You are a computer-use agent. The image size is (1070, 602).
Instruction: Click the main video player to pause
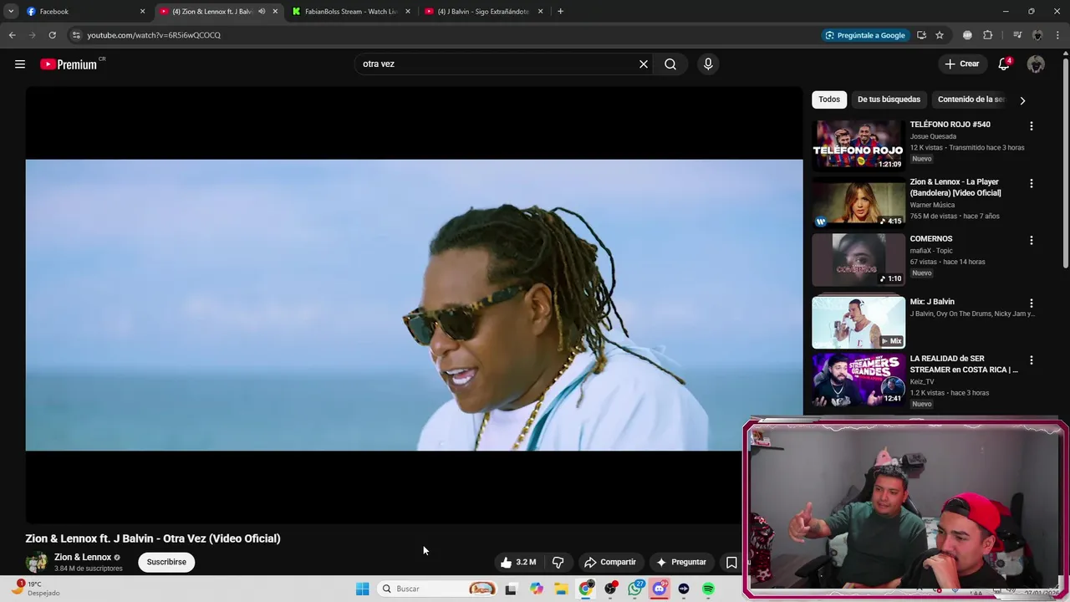(x=414, y=305)
